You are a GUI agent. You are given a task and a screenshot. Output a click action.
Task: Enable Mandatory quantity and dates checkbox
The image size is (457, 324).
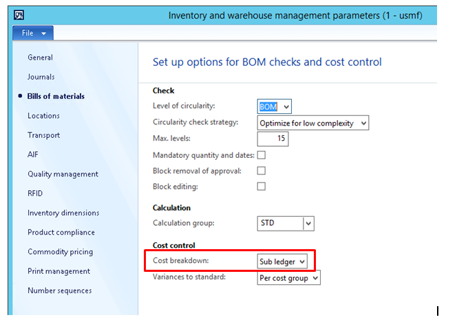262,155
